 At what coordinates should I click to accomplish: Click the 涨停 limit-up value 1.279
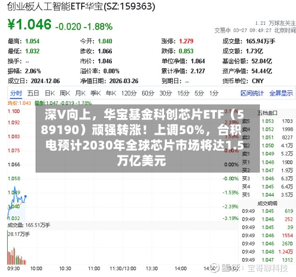point(186,41)
